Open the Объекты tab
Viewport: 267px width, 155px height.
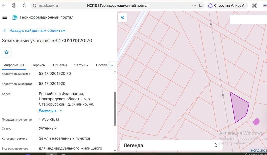(60, 65)
